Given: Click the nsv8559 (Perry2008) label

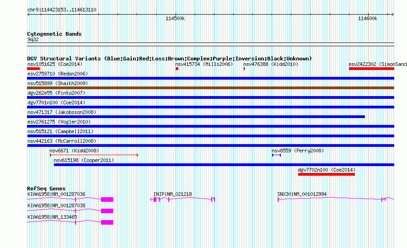Looking at the screenshot, I should (298, 151).
